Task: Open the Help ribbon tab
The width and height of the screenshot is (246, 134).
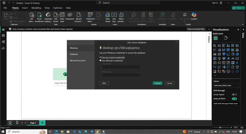Action: 68,8
